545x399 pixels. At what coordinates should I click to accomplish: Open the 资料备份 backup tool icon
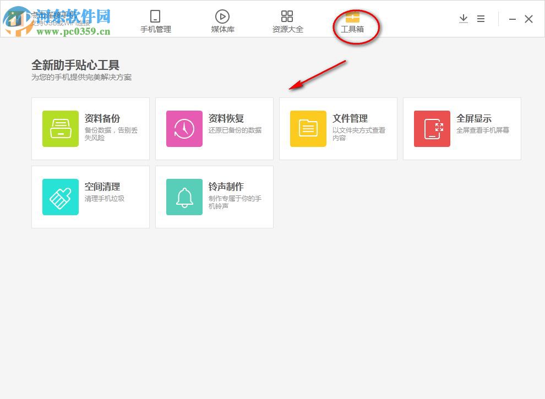pyautogui.click(x=61, y=129)
